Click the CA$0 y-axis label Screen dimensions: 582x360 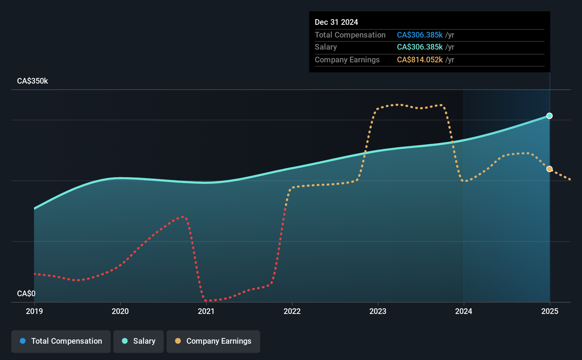click(26, 293)
